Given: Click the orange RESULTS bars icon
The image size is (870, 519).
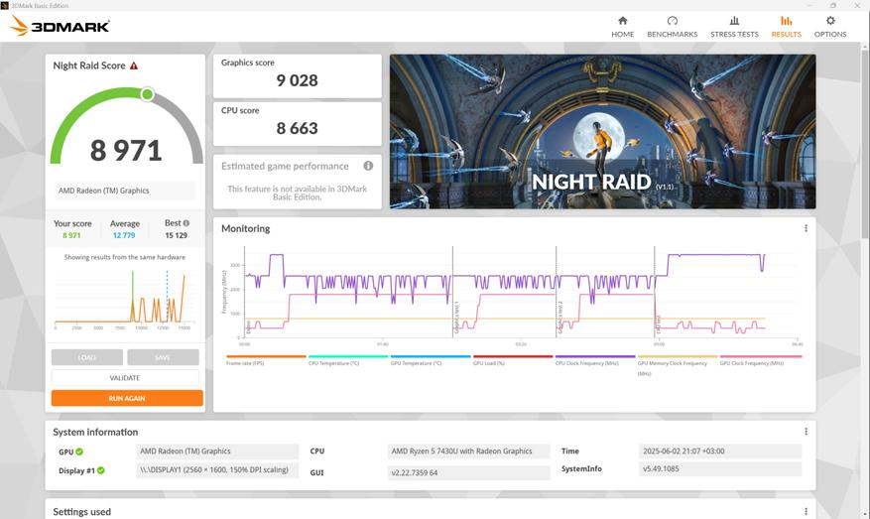Looking at the screenshot, I should click(787, 21).
